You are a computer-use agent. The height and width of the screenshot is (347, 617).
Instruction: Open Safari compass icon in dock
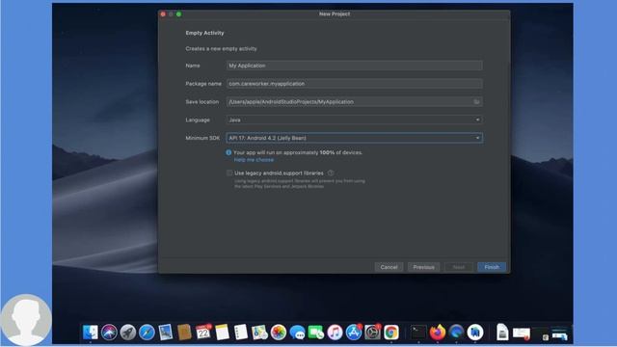(147, 333)
